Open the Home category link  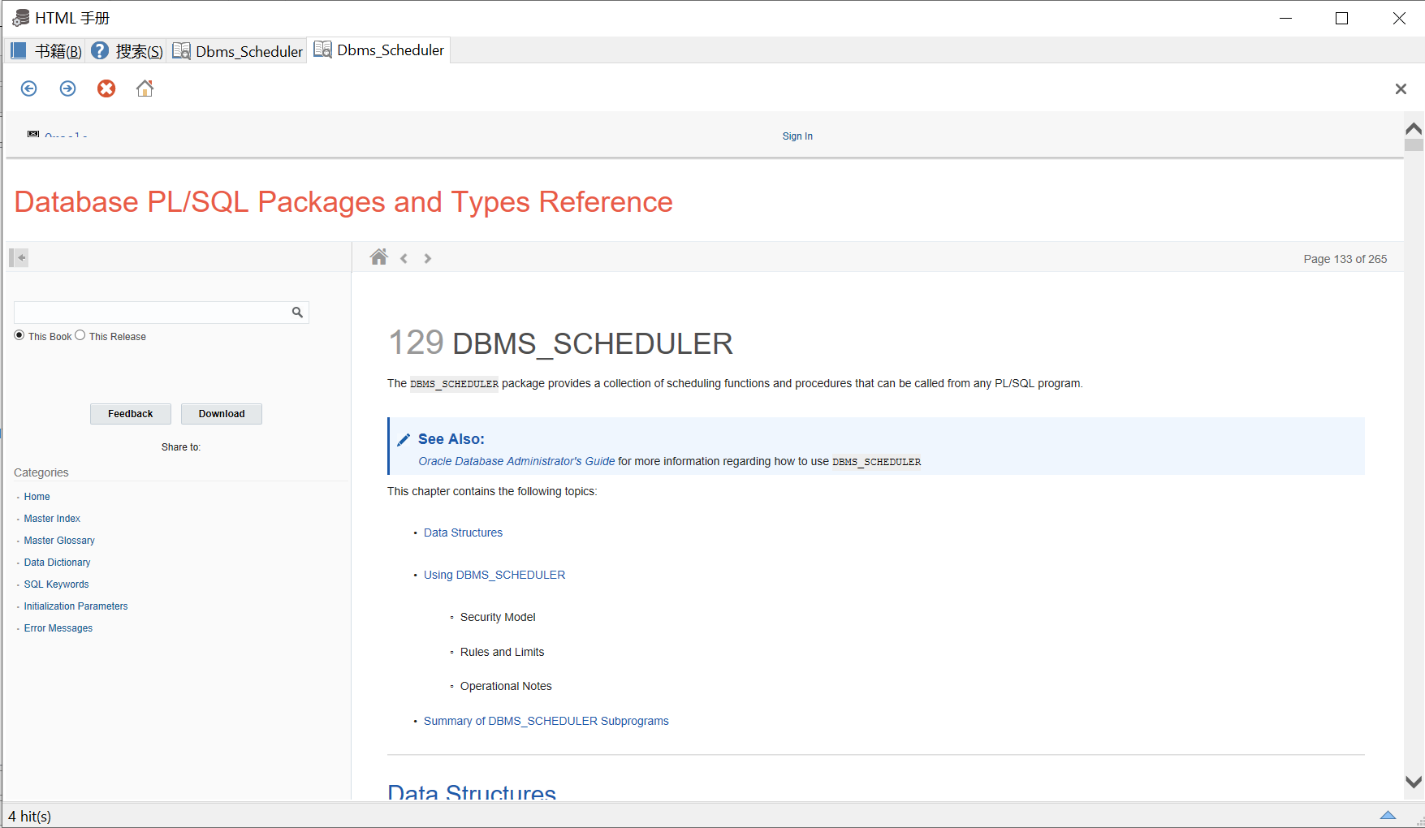pos(37,497)
